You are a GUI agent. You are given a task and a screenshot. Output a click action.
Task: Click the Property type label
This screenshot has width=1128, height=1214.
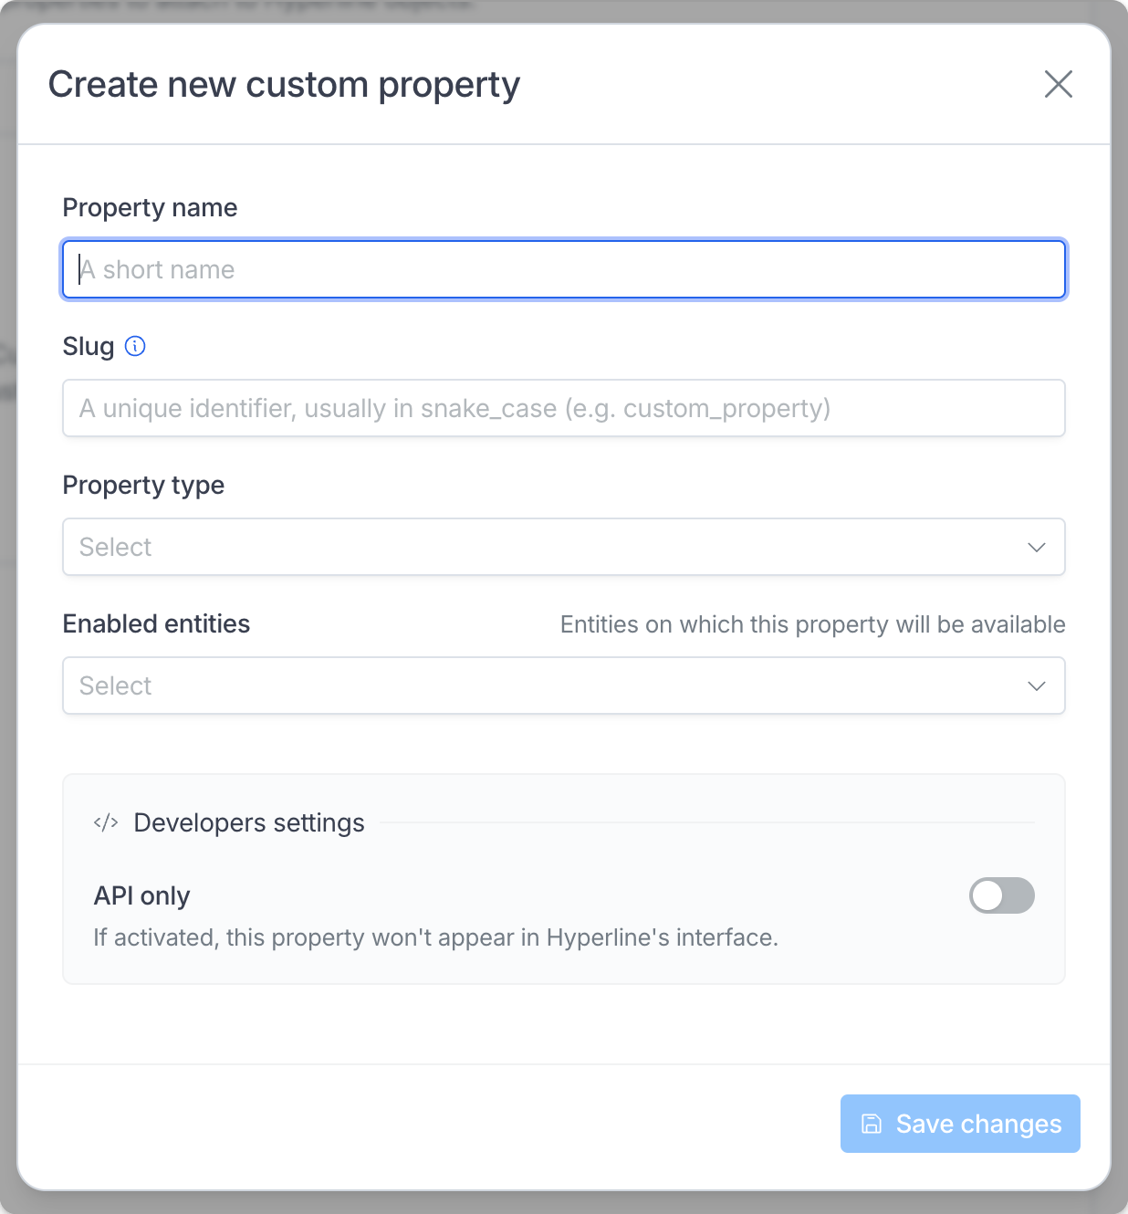tap(143, 486)
